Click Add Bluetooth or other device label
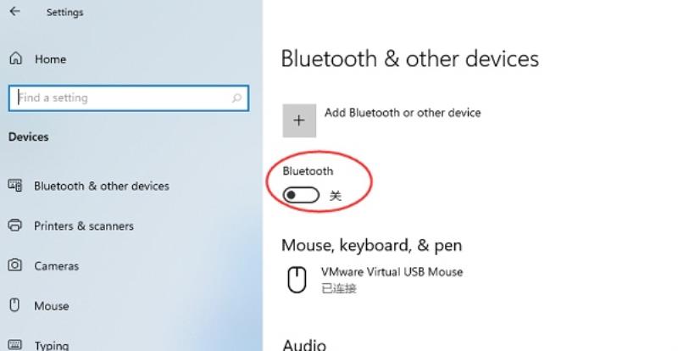The height and width of the screenshot is (351, 678). (x=403, y=113)
